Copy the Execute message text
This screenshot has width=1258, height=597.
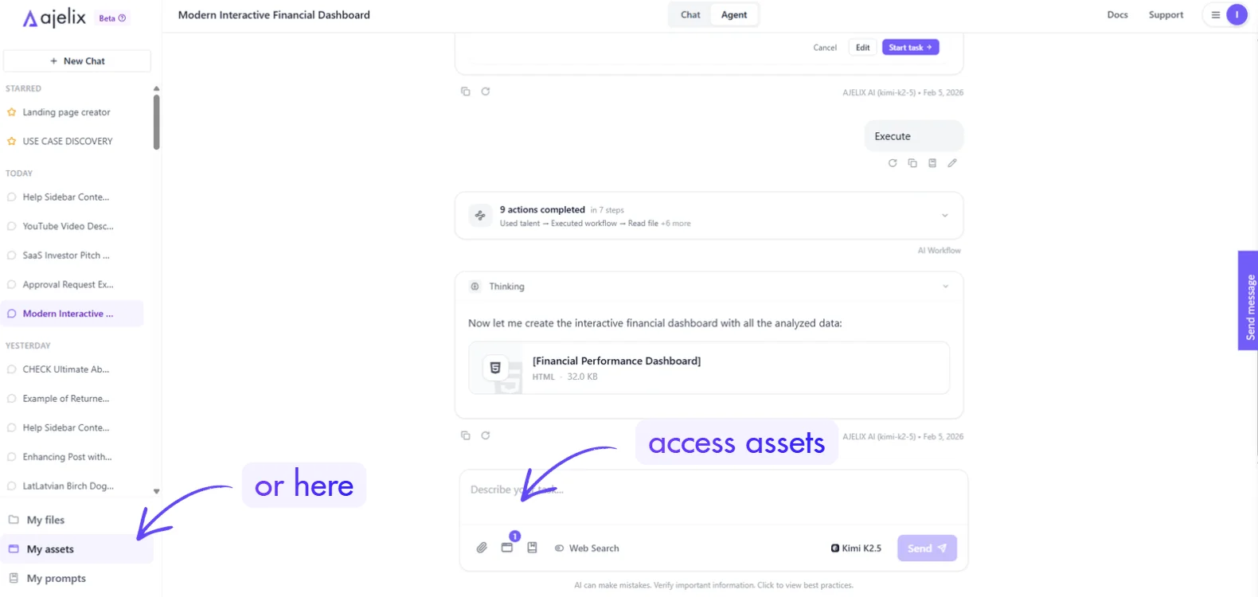pos(912,163)
